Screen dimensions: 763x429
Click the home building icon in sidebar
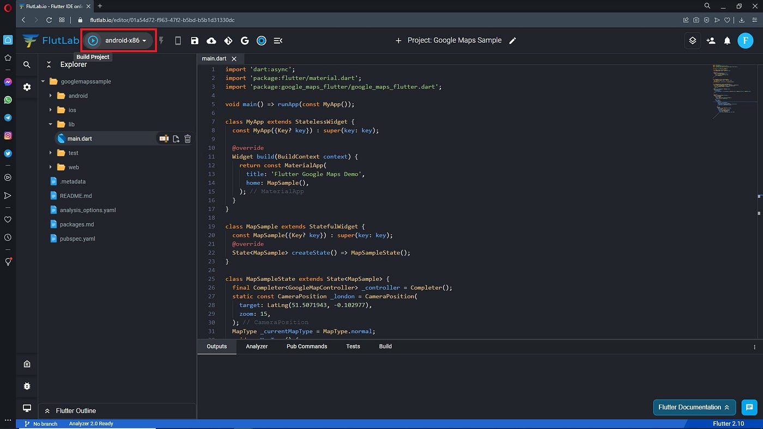[27, 364]
